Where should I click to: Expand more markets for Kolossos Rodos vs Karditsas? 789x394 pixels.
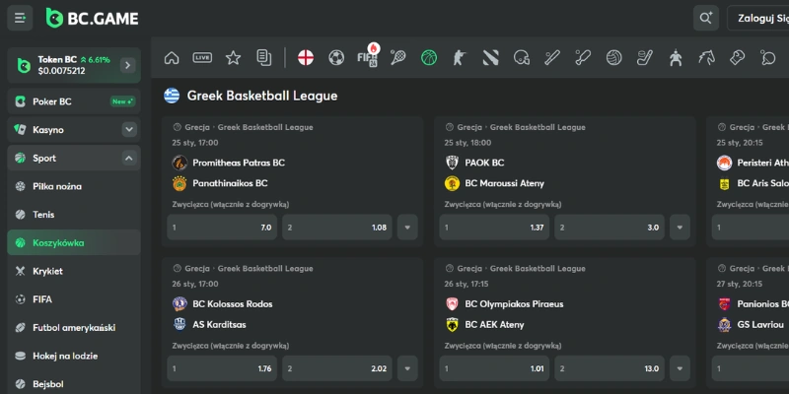tap(407, 368)
